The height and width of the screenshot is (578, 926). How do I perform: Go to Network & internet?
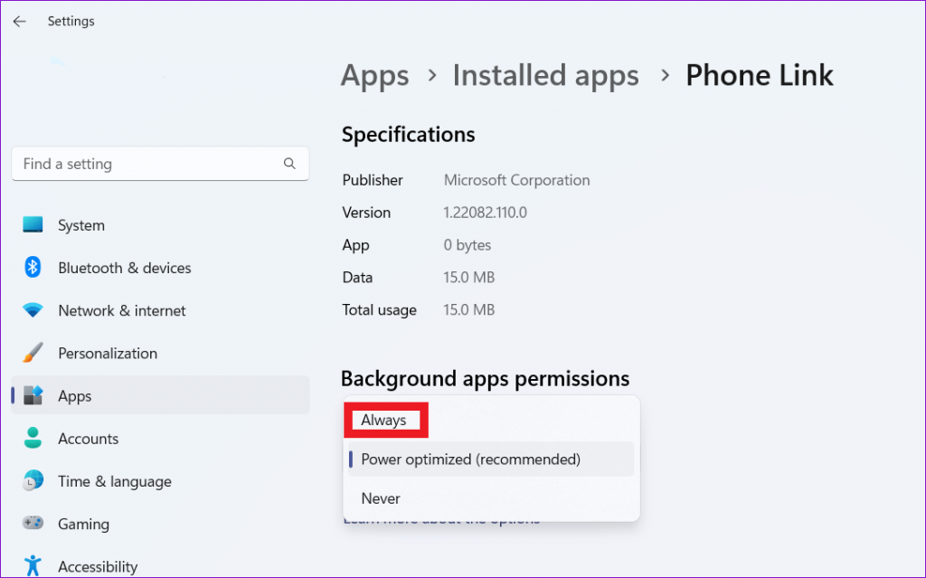point(160,310)
